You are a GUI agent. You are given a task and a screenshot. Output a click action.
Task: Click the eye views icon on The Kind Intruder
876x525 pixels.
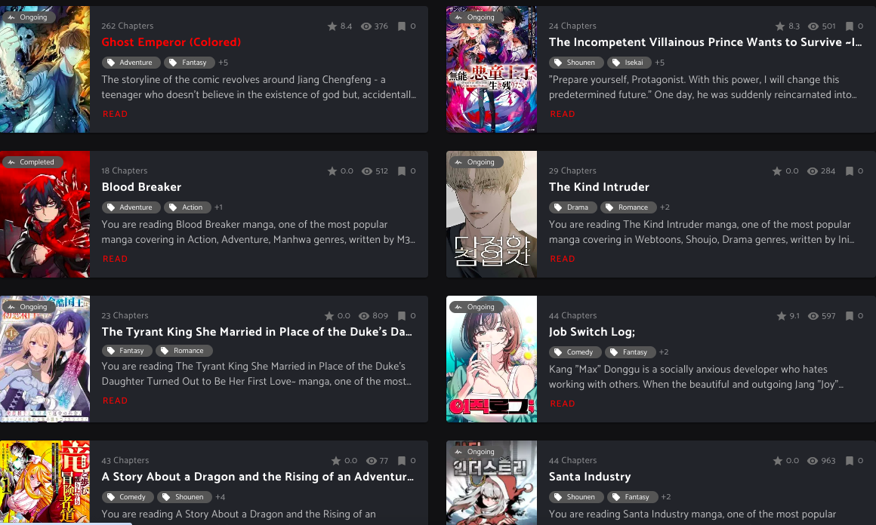pos(813,171)
